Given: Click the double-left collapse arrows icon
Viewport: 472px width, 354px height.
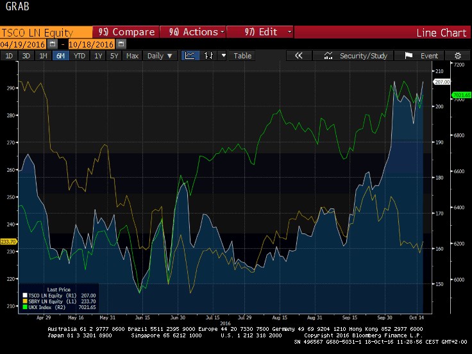Looking at the screenshot, I should coord(298,56).
